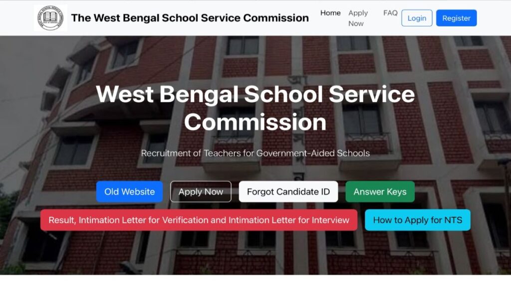
Task: Click How to Apply for NTS
Action: tap(418, 220)
